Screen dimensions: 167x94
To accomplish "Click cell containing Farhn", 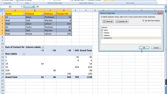I will 35,27.
